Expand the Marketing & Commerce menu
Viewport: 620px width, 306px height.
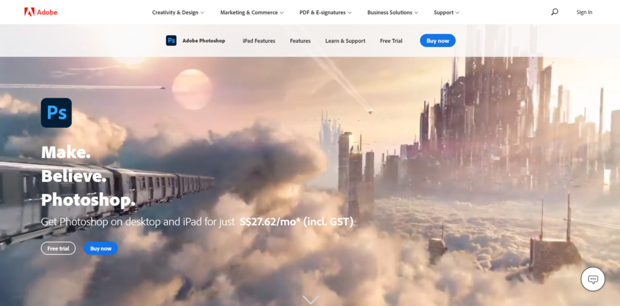point(252,12)
